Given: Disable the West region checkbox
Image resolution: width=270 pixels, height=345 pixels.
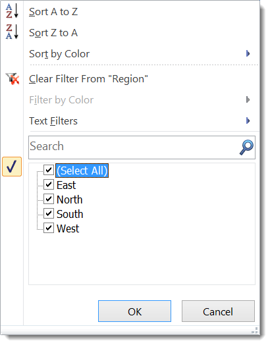Looking at the screenshot, I should pyautogui.click(x=49, y=228).
